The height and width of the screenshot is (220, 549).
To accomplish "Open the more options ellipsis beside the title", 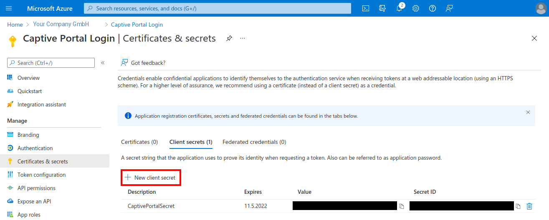I will tap(243, 38).
